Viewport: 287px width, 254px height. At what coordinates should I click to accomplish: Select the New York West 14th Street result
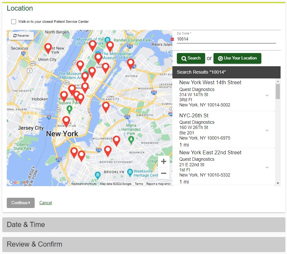pos(224,95)
